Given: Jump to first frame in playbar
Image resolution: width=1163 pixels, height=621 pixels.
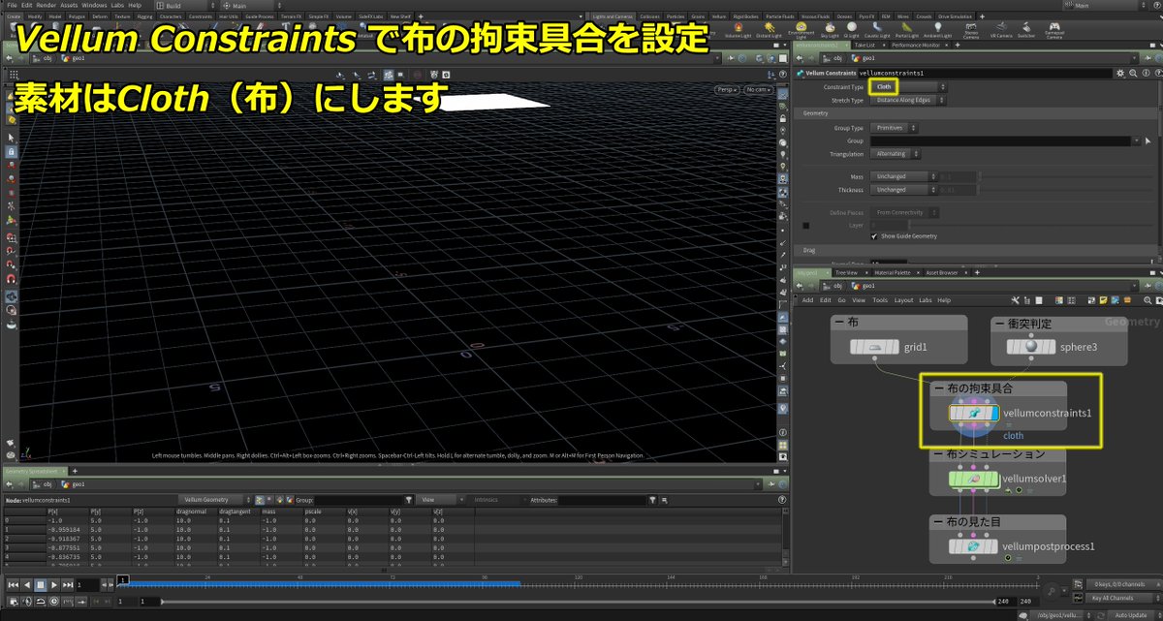Looking at the screenshot, I should pyautogui.click(x=13, y=585).
